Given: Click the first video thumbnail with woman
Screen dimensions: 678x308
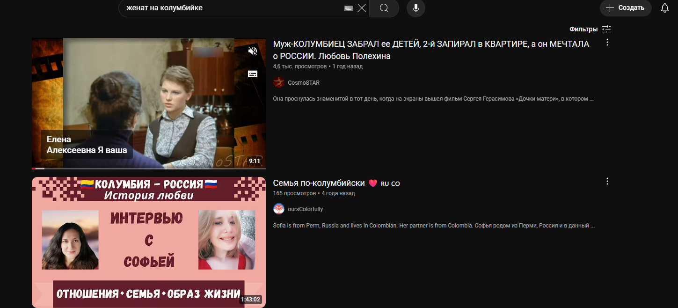Looking at the screenshot, I should [149, 103].
